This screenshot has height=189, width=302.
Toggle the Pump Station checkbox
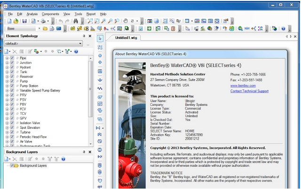[x=12, y=86]
